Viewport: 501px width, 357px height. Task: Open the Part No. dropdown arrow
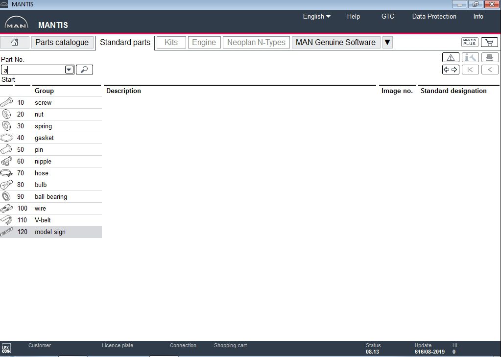coord(69,69)
